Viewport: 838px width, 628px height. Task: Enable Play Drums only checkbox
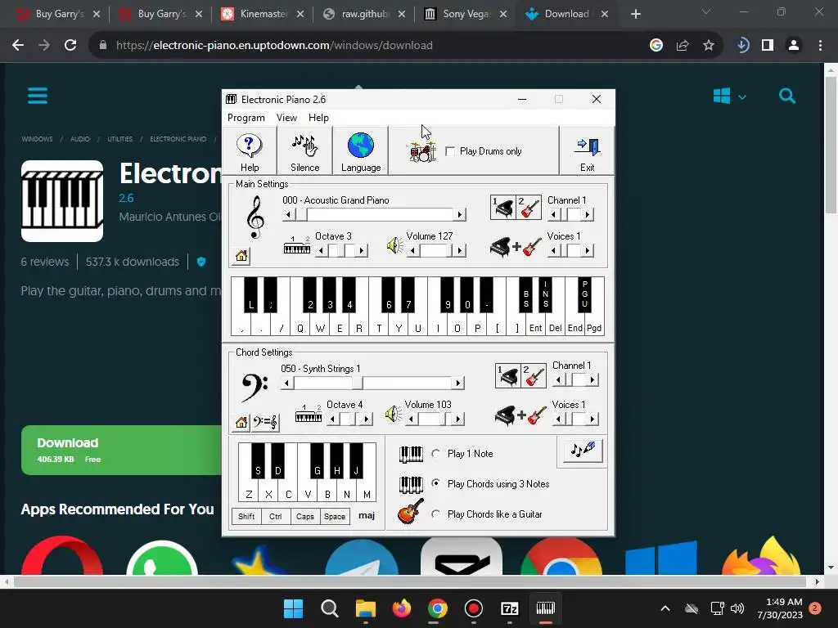point(450,151)
